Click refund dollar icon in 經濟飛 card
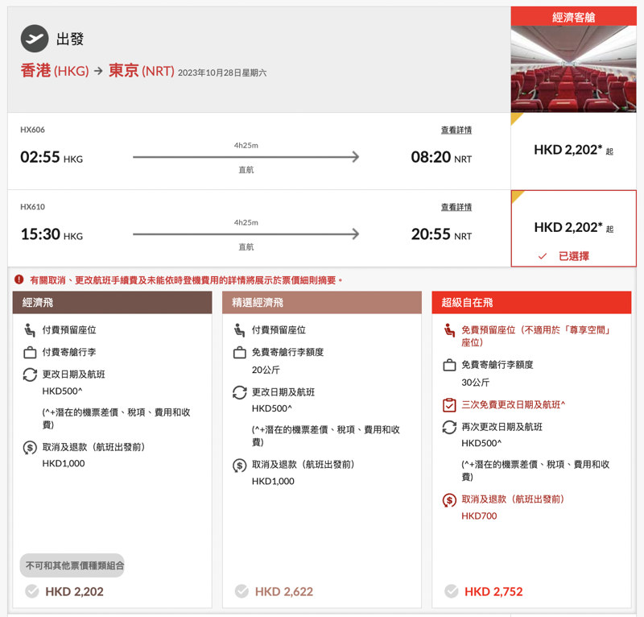Screen dimensions: 644x617 click(30, 447)
